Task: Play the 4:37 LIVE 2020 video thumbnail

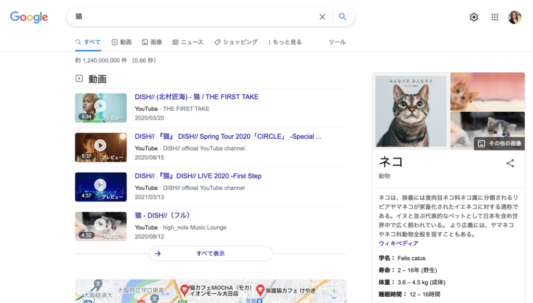Action: point(100,187)
